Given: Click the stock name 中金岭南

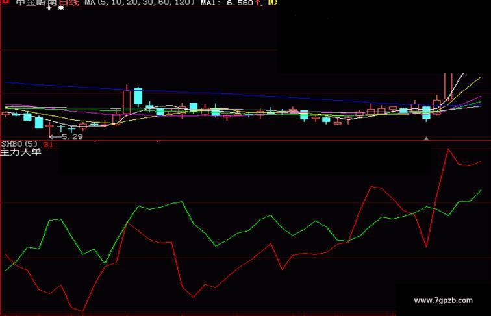Looking at the screenshot, I should (37, 3).
